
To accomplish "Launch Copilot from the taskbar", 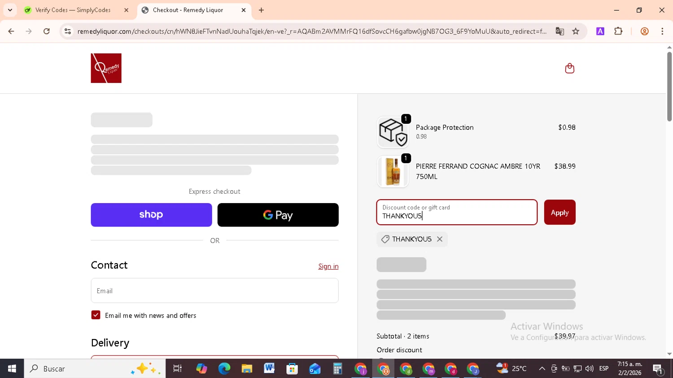I will tap(201, 369).
